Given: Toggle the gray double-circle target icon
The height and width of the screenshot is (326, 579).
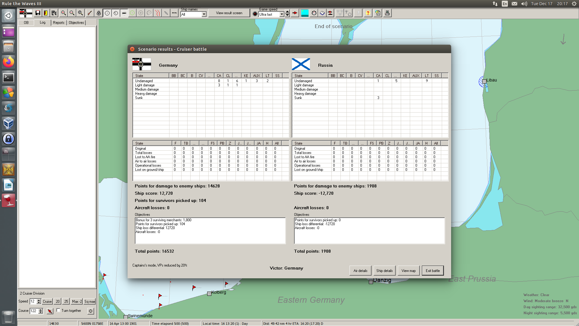Looking at the screenshot, I should coord(141,13).
